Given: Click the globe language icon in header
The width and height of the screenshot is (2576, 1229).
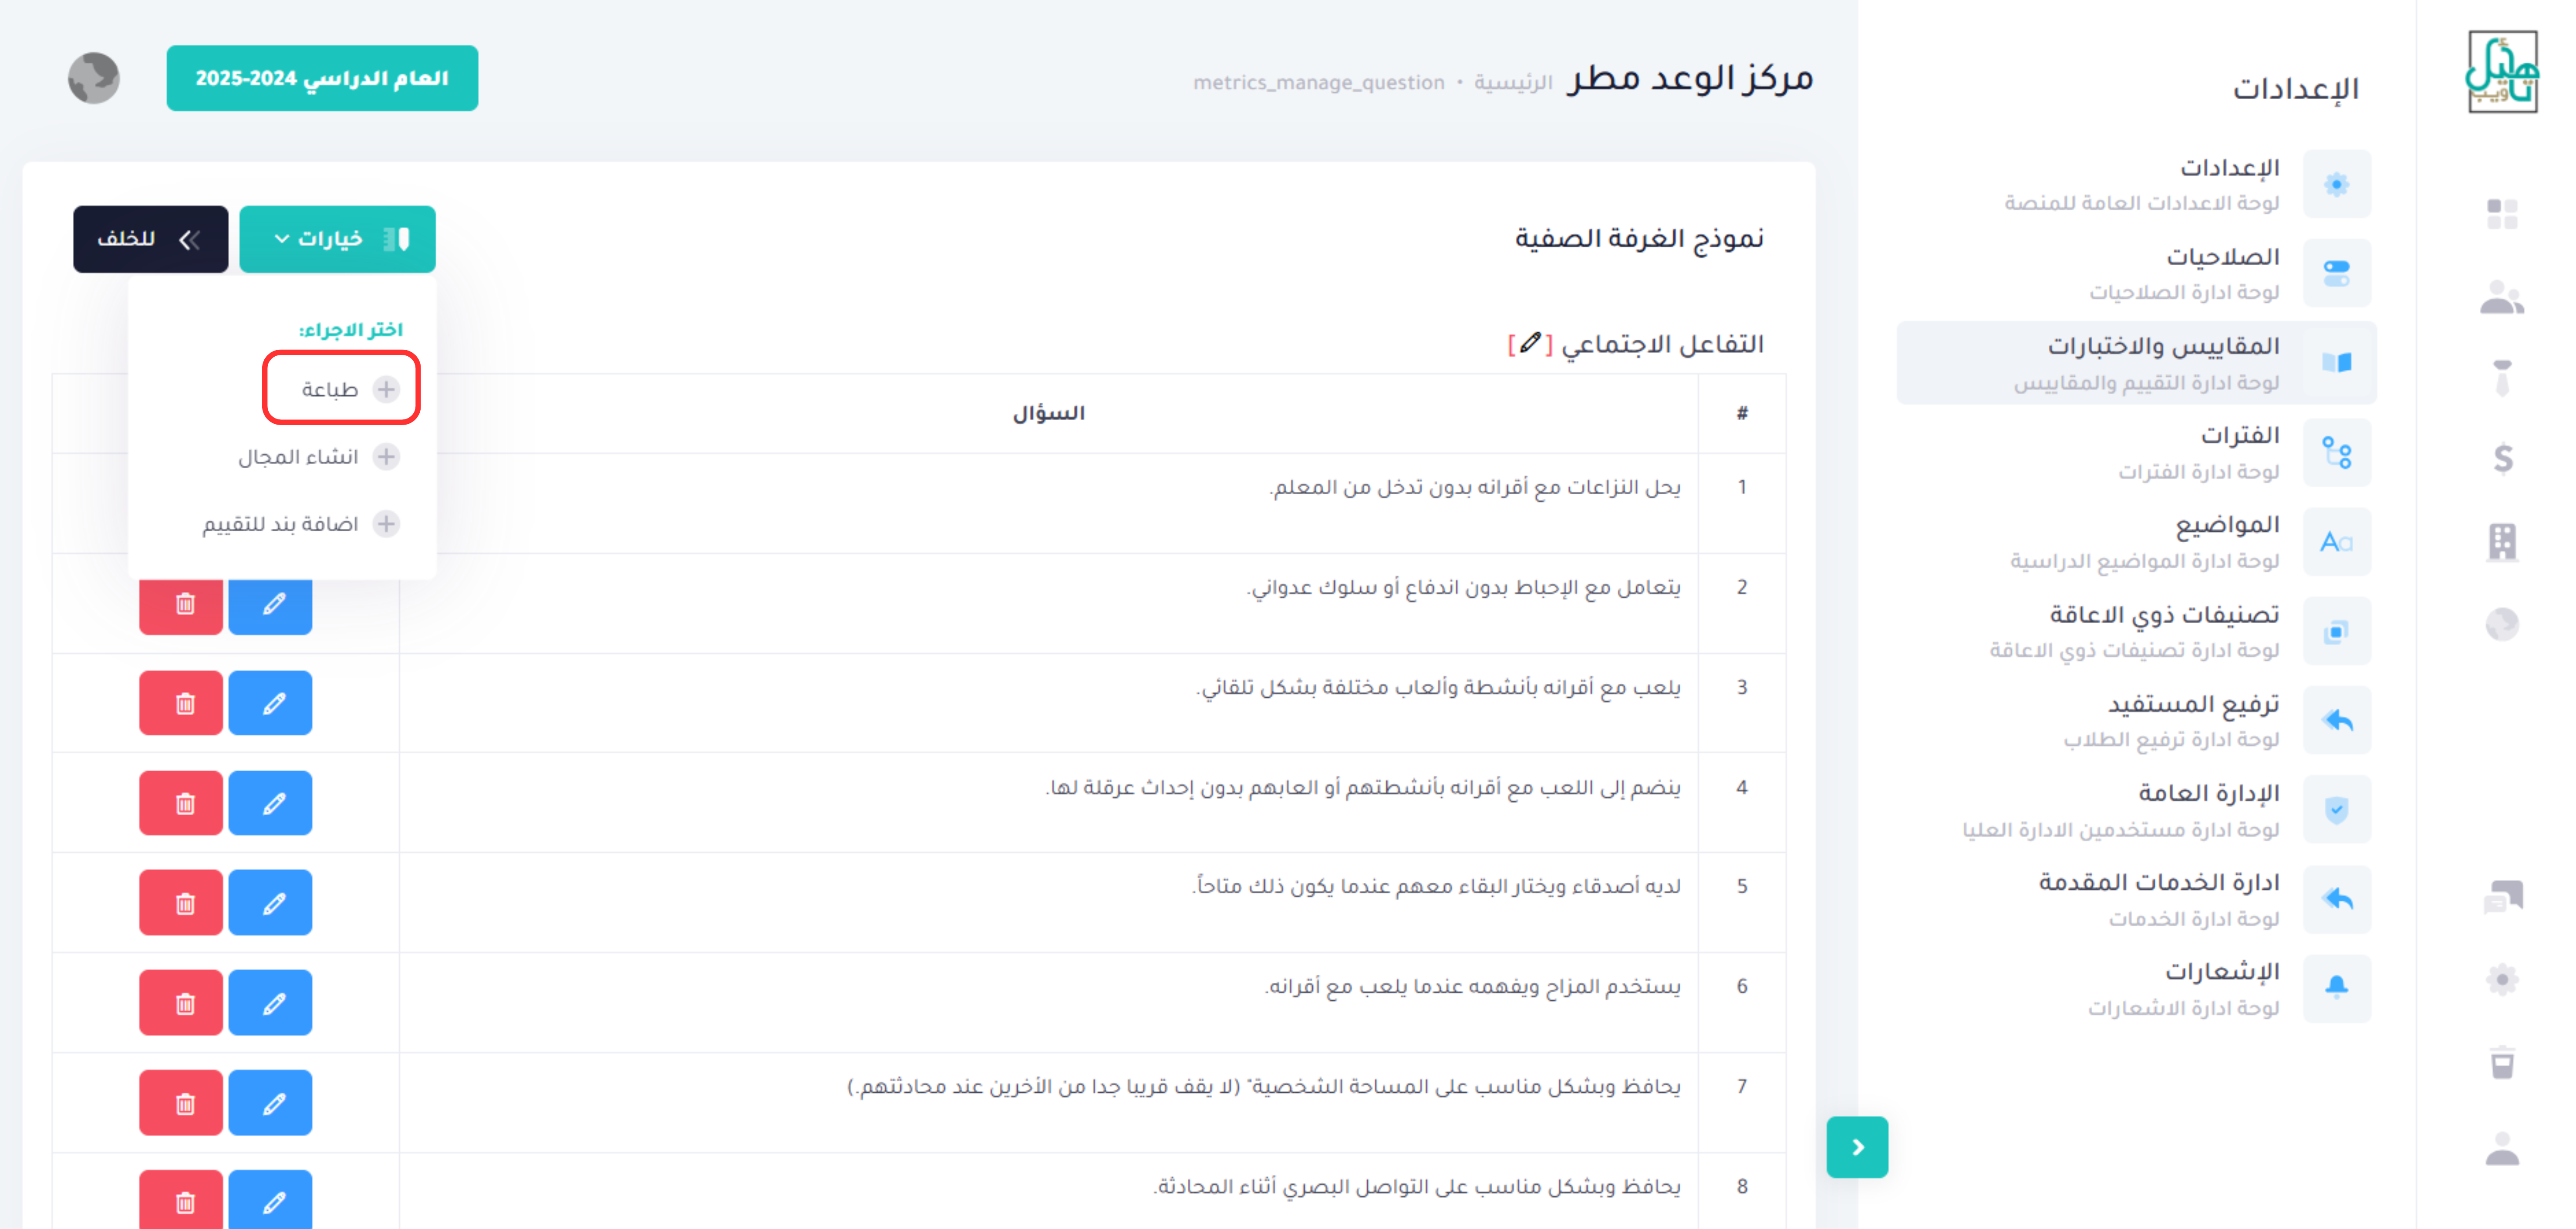Looking at the screenshot, I should pyautogui.click(x=94, y=78).
